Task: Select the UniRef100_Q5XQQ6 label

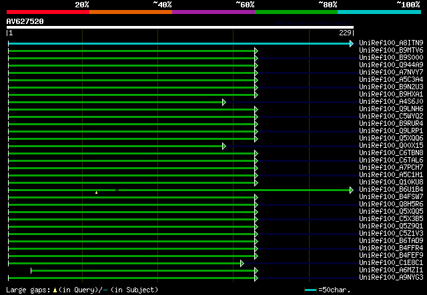Action: coord(391,139)
